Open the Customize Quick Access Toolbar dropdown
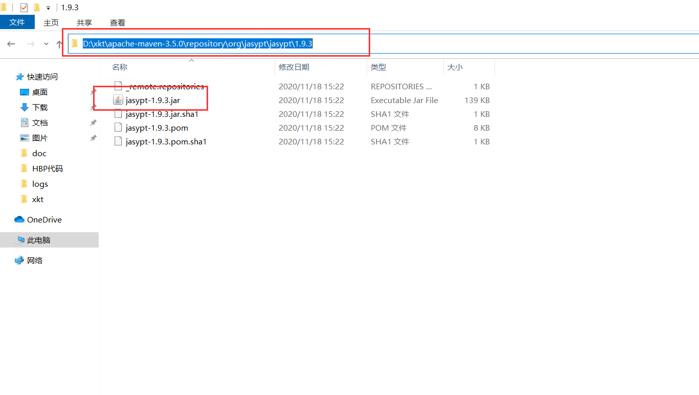Screen dimensions: 699x395 click(x=48, y=8)
